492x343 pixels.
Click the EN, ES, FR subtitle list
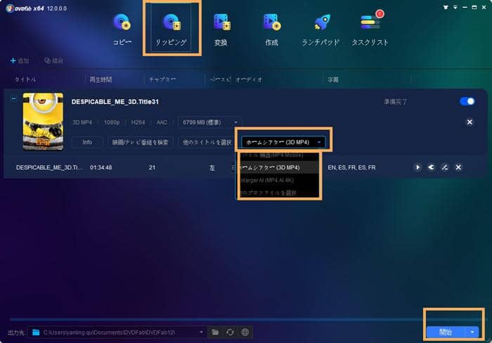[351, 168]
